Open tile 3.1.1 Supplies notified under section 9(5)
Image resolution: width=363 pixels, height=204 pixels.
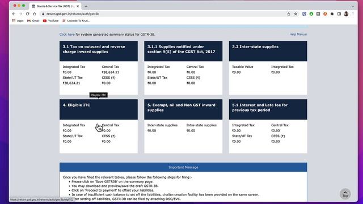tap(183, 68)
